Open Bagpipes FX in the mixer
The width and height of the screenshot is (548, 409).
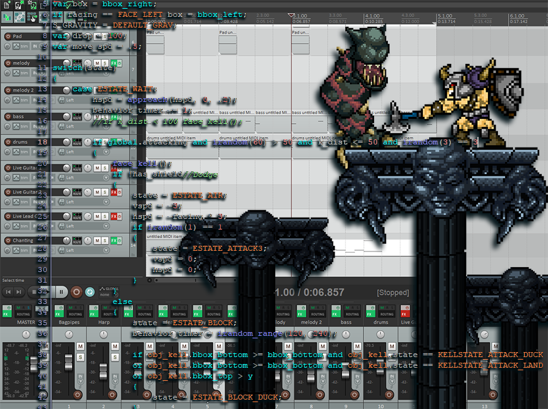58,311
